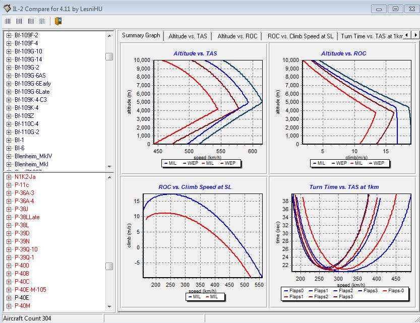Viewport: 420px width, 323px height.
Task: Expand the P-40E tree node
Action: point(9,298)
